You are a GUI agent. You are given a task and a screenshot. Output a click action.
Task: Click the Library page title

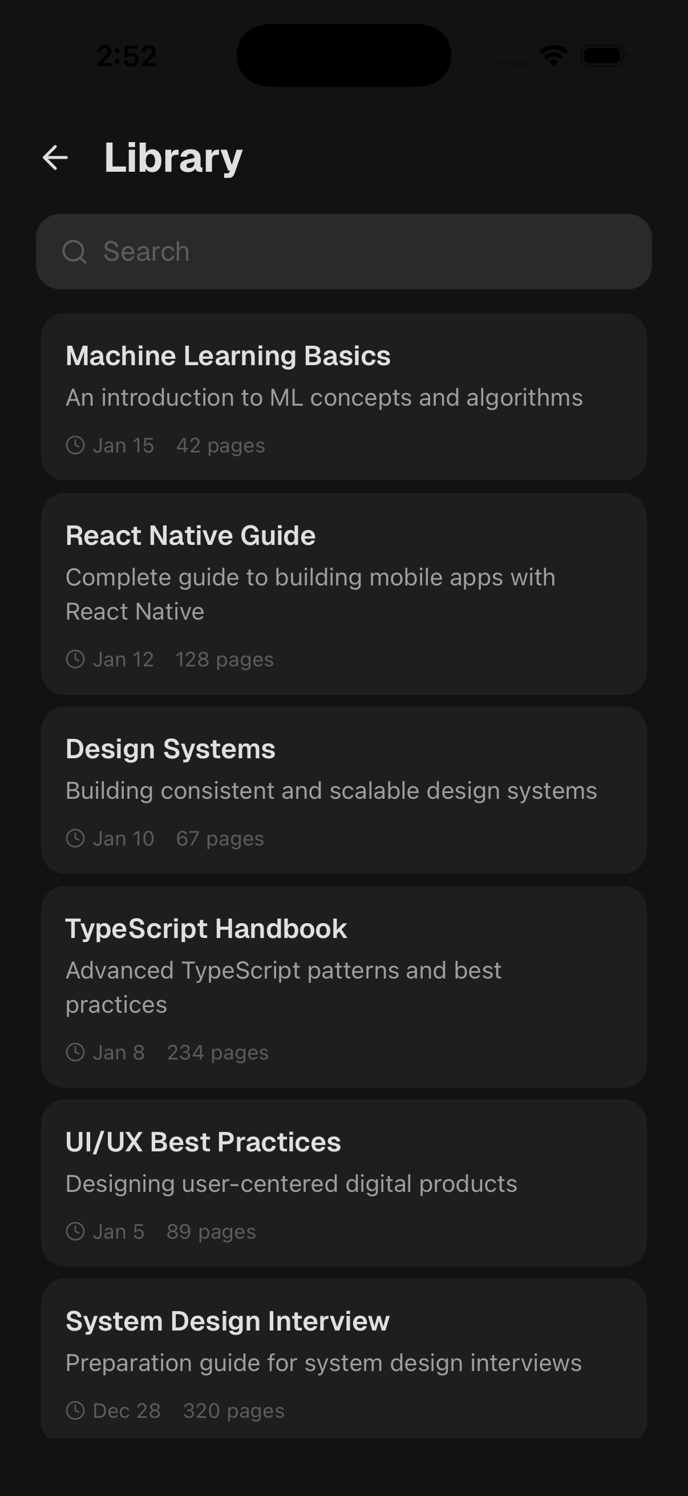point(172,156)
